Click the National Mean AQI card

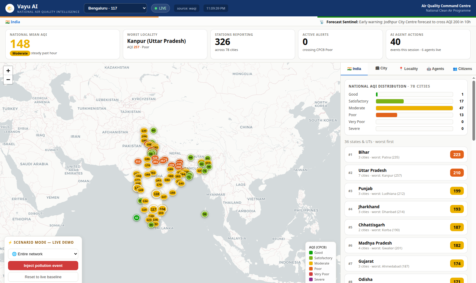[x=62, y=44]
